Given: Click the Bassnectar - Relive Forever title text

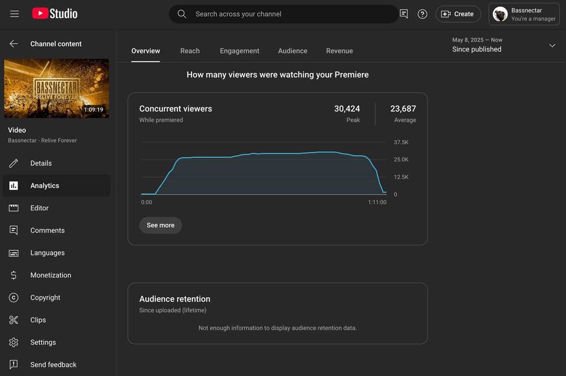Looking at the screenshot, I should tap(42, 140).
